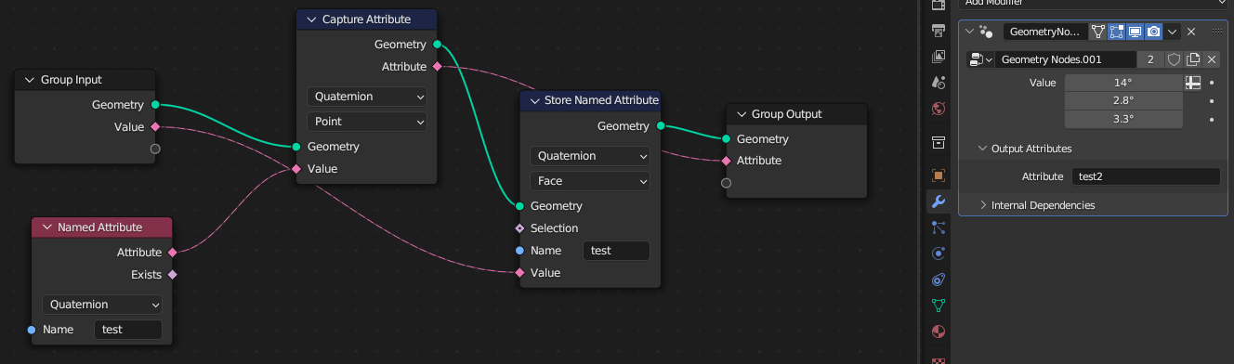Open the Physics properties tab
The image size is (1234, 364).
tap(939, 253)
